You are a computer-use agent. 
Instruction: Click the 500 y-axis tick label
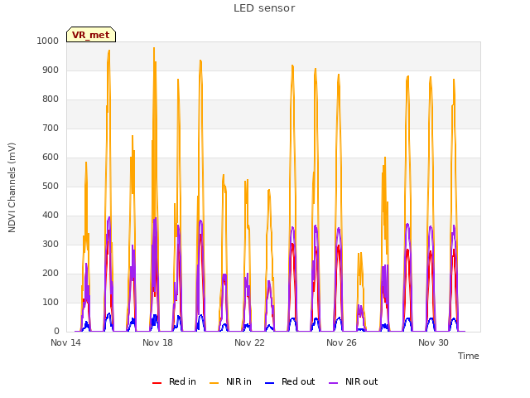pos(51,186)
